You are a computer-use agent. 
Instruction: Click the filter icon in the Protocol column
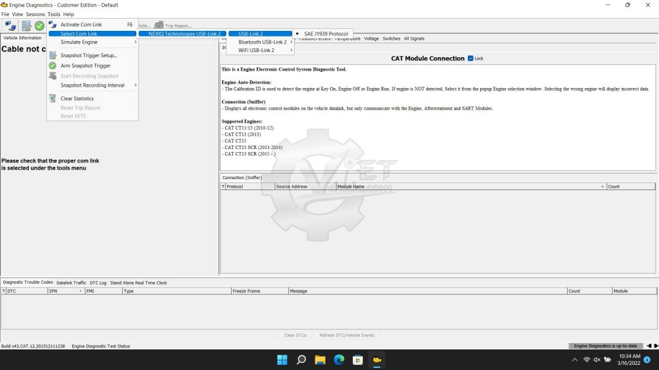(223, 186)
